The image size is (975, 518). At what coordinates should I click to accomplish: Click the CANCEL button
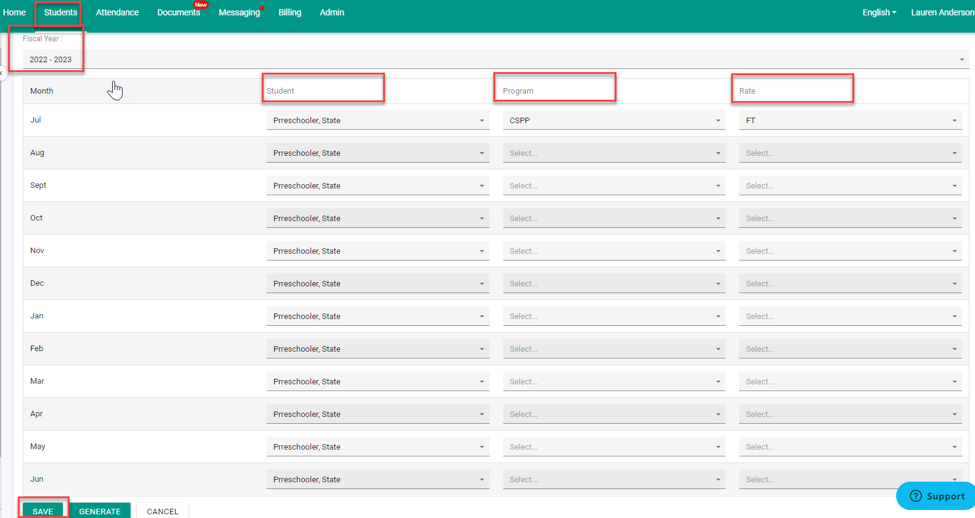pyautogui.click(x=163, y=511)
